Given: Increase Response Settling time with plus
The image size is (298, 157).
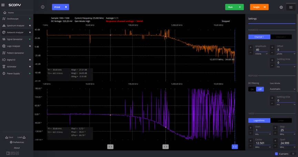Looking at the screenshot, I should pyautogui.click(x=272, y=98).
